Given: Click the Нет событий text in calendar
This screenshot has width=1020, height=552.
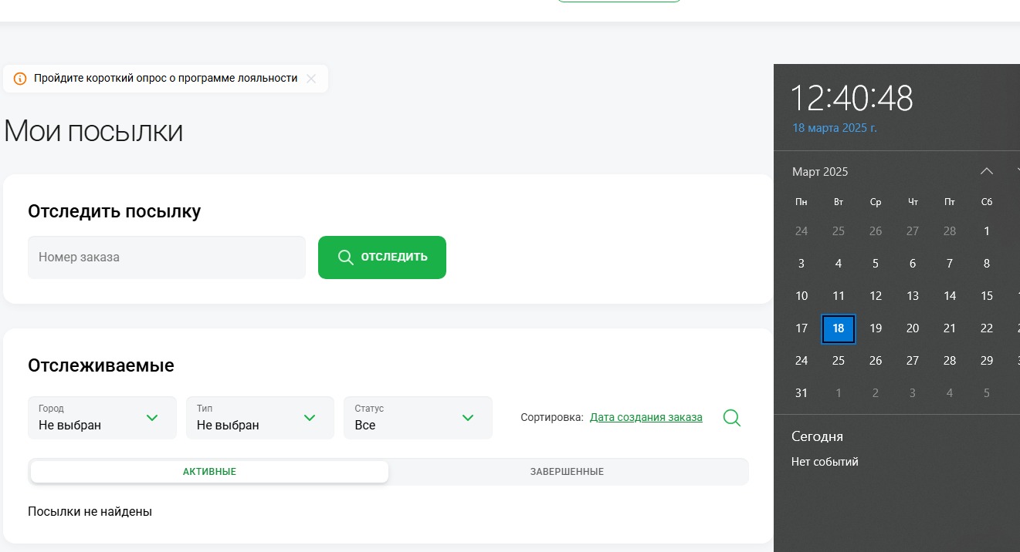Looking at the screenshot, I should 825,462.
